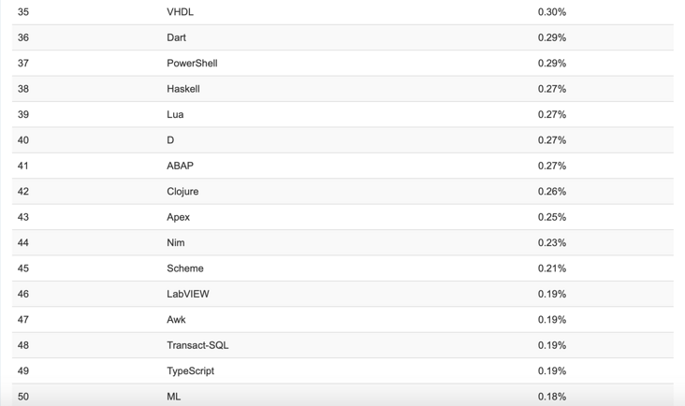Click rank number 45 cell
The image size is (685, 406).
pos(23,268)
